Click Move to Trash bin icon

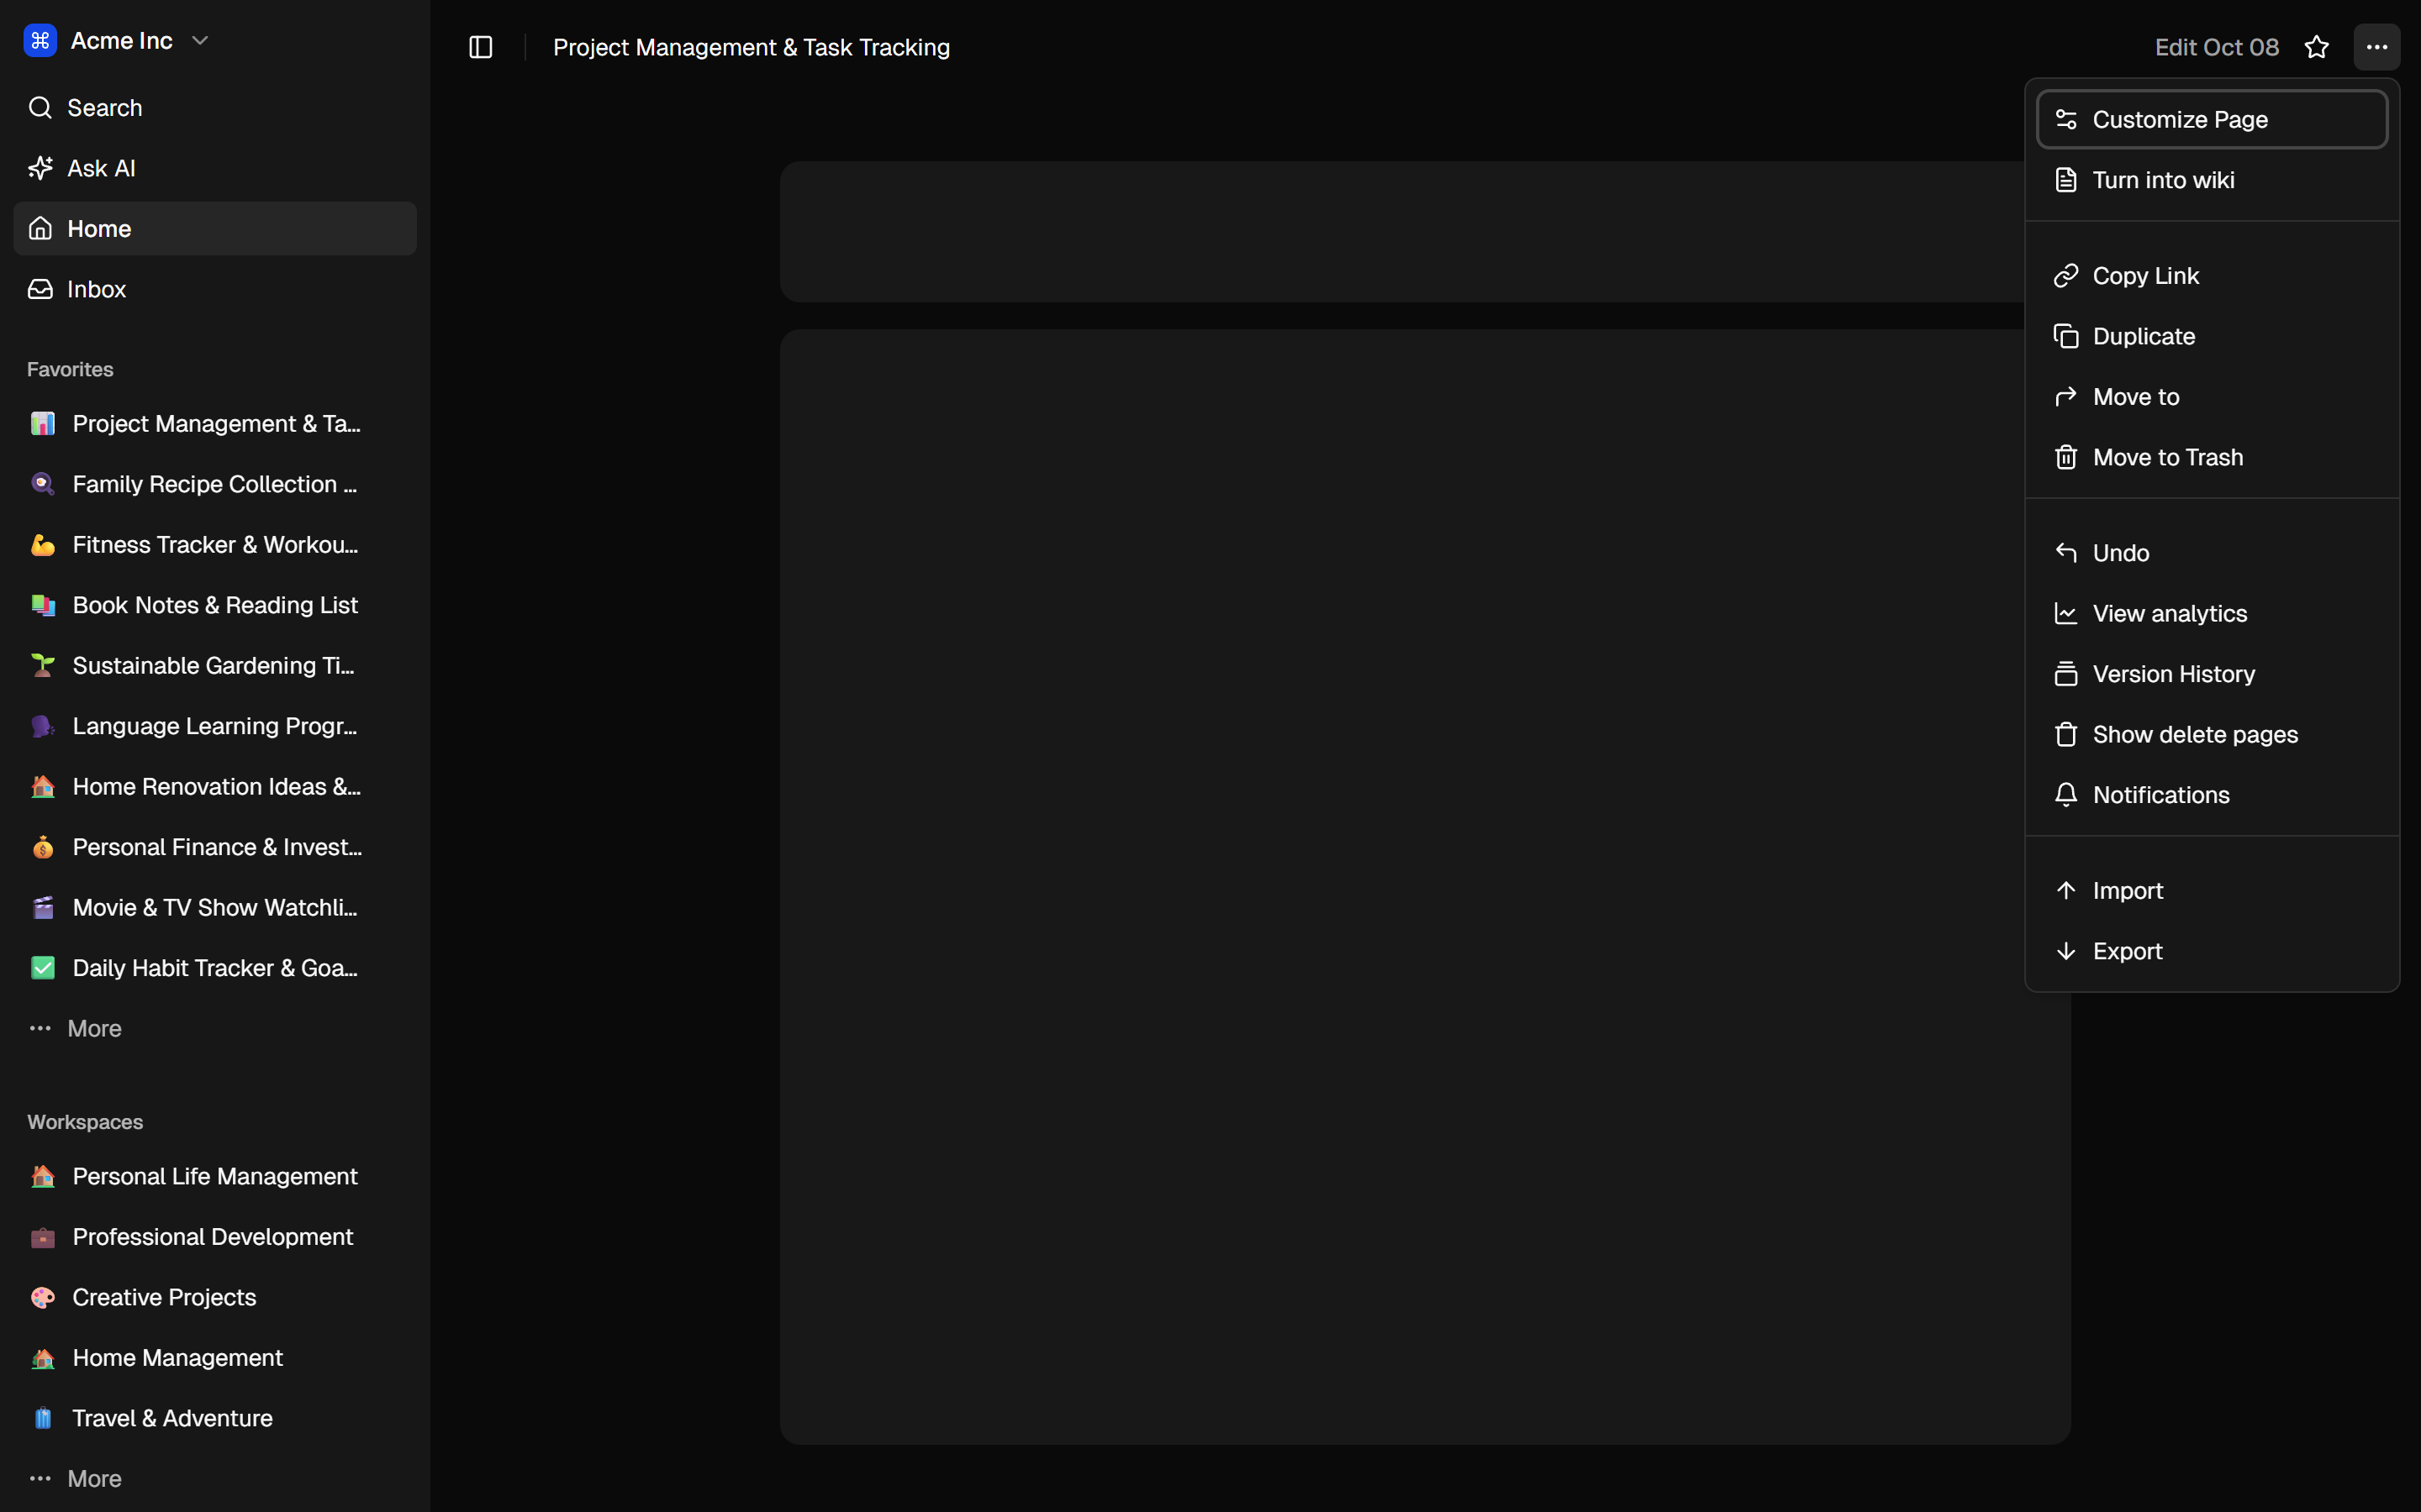coord(2066,457)
